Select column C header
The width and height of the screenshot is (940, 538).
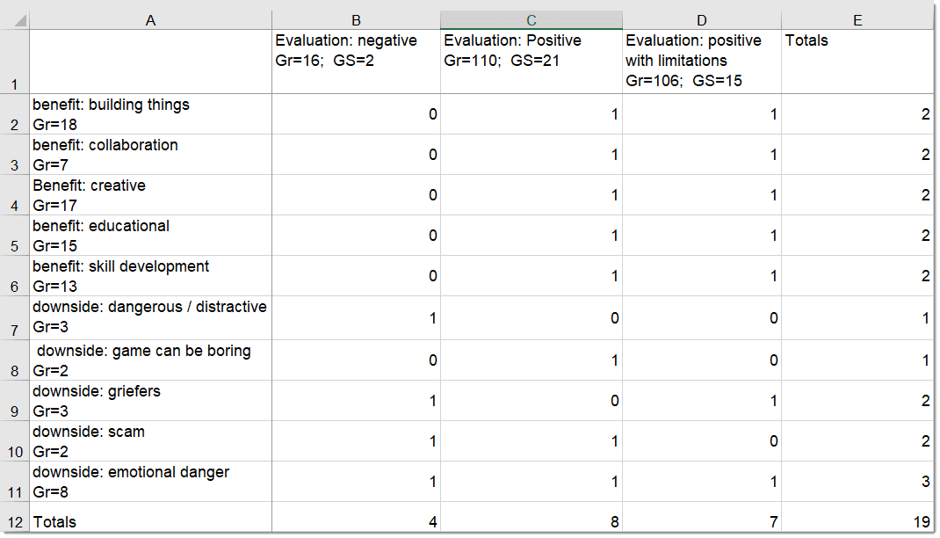tap(531, 20)
